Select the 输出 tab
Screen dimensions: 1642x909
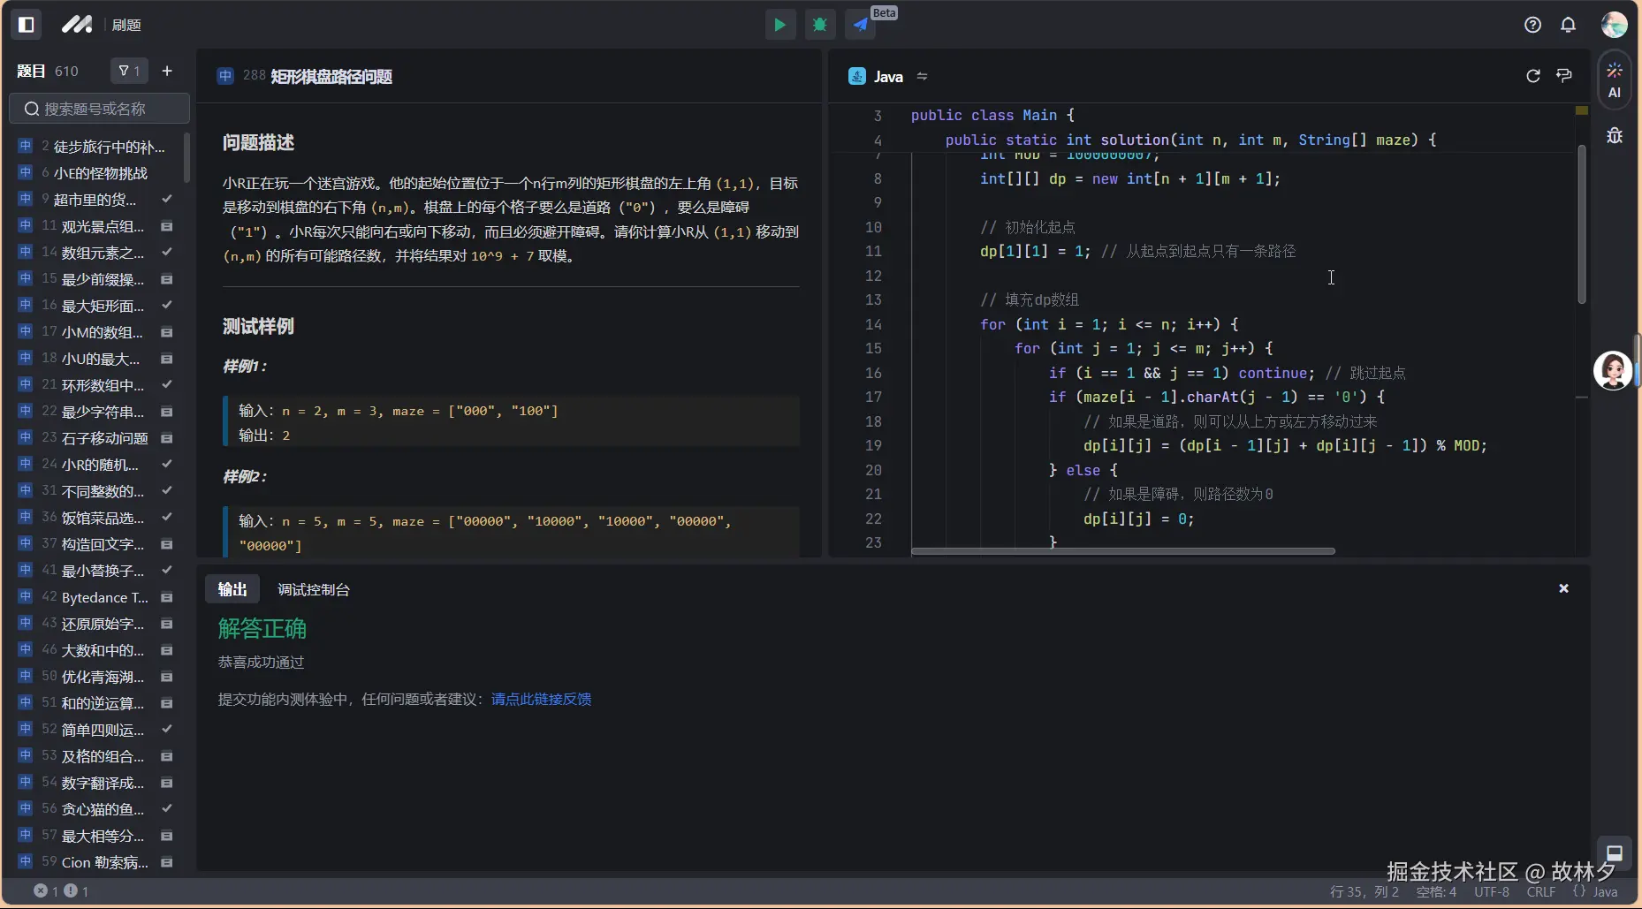tap(232, 589)
